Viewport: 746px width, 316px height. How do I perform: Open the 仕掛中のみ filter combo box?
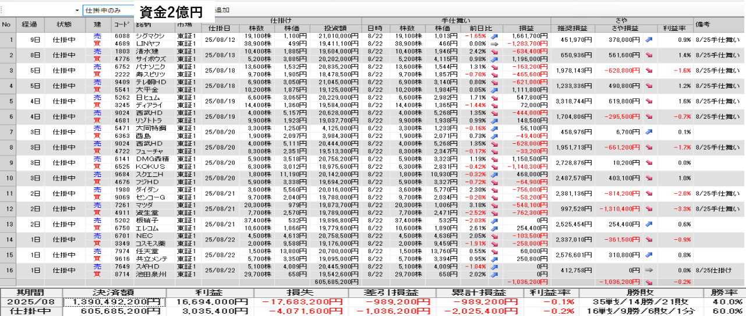click(x=109, y=10)
